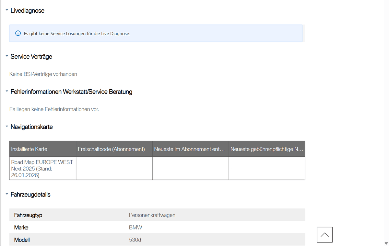Collapse the Navigationskarte section

click(7, 127)
